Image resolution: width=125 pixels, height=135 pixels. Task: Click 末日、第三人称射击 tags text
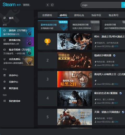point(106,100)
